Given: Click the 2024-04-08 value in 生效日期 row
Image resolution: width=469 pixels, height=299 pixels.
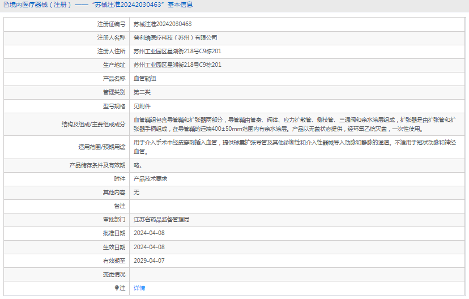Looking at the screenshot, I should pyautogui.click(x=149, y=247).
